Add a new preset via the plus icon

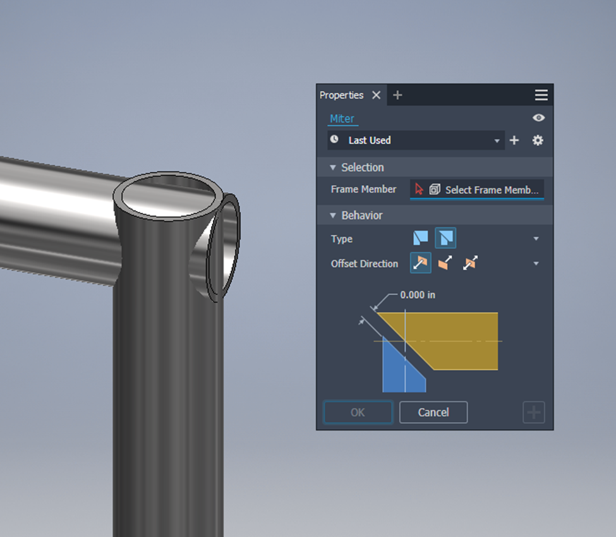(x=514, y=140)
